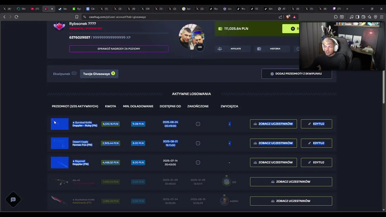Click the 4,458.32 PLN amount
Image resolution: width=386 pixels, height=217 pixels.
click(x=110, y=162)
